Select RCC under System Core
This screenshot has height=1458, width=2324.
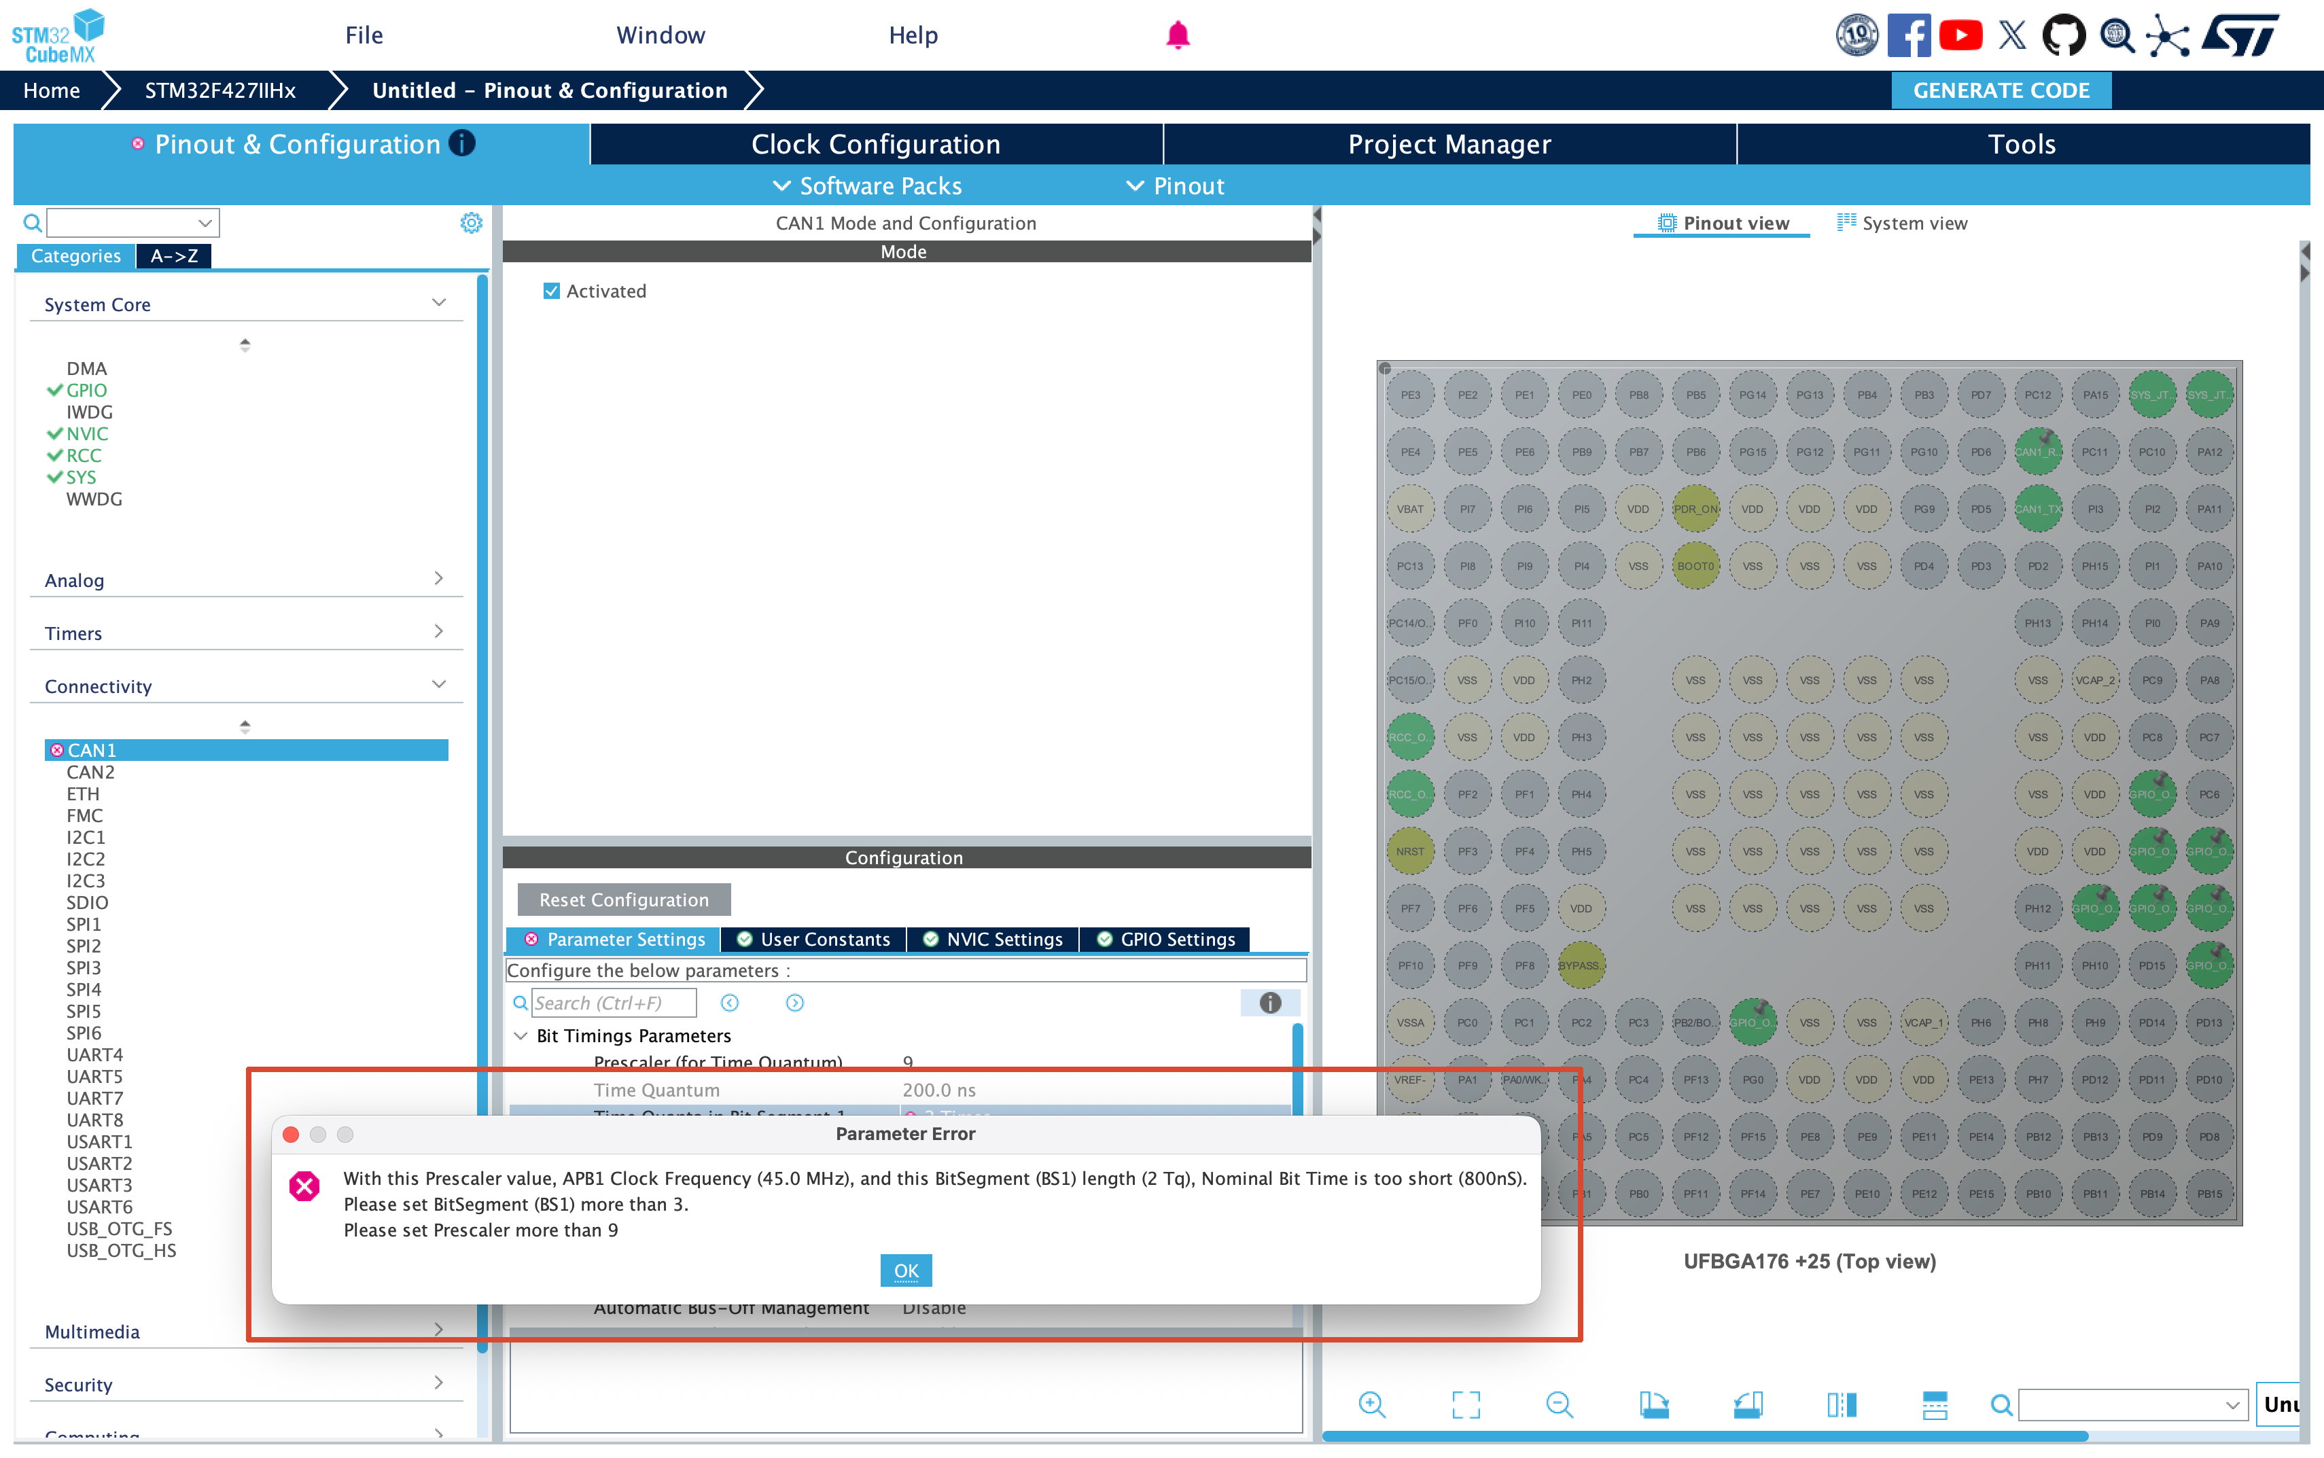[x=84, y=456]
